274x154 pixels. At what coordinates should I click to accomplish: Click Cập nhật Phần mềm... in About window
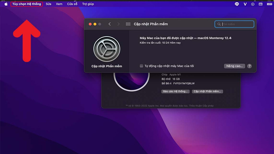208,91
